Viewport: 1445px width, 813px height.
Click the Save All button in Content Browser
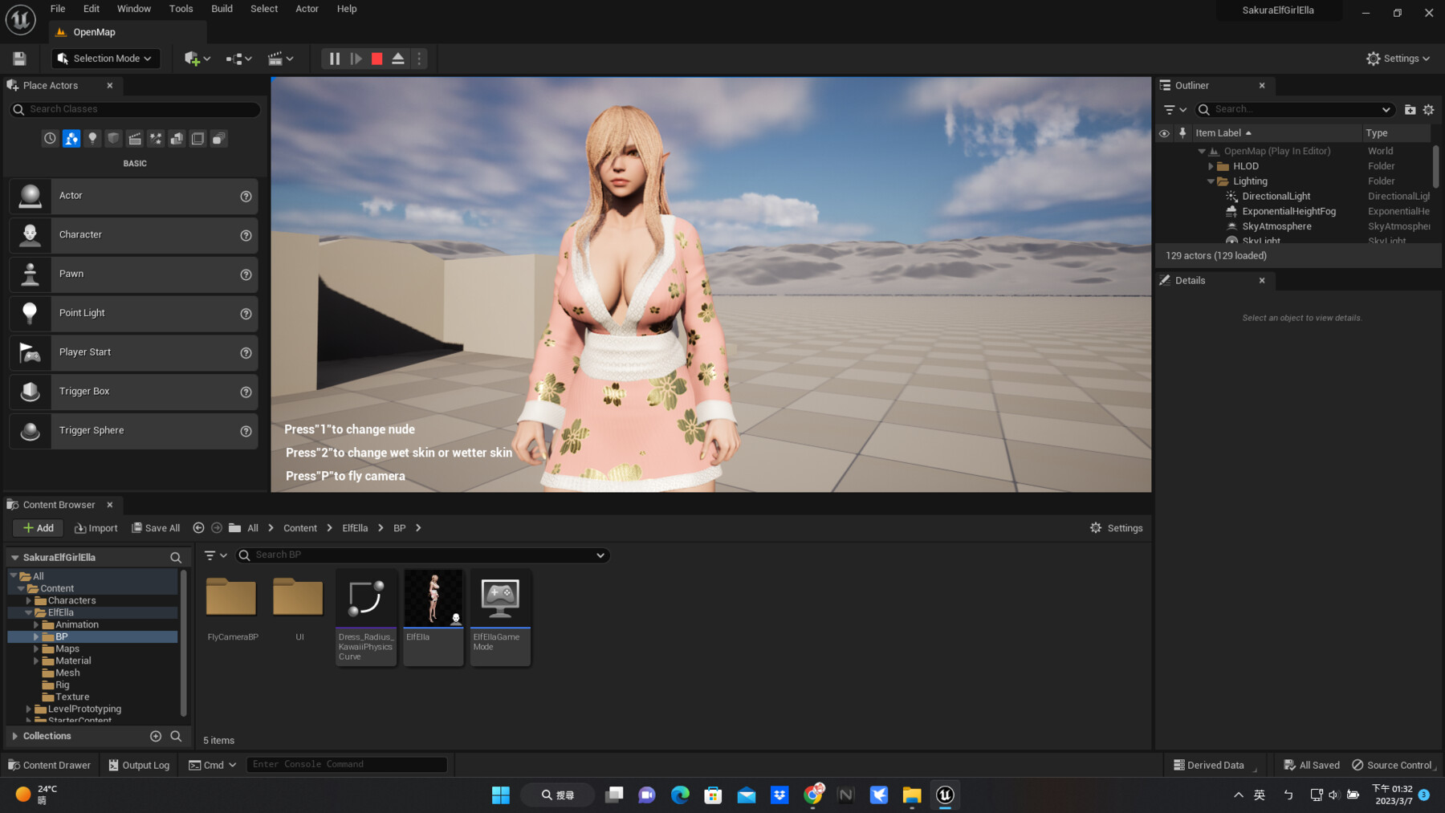[x=156, y=527]
